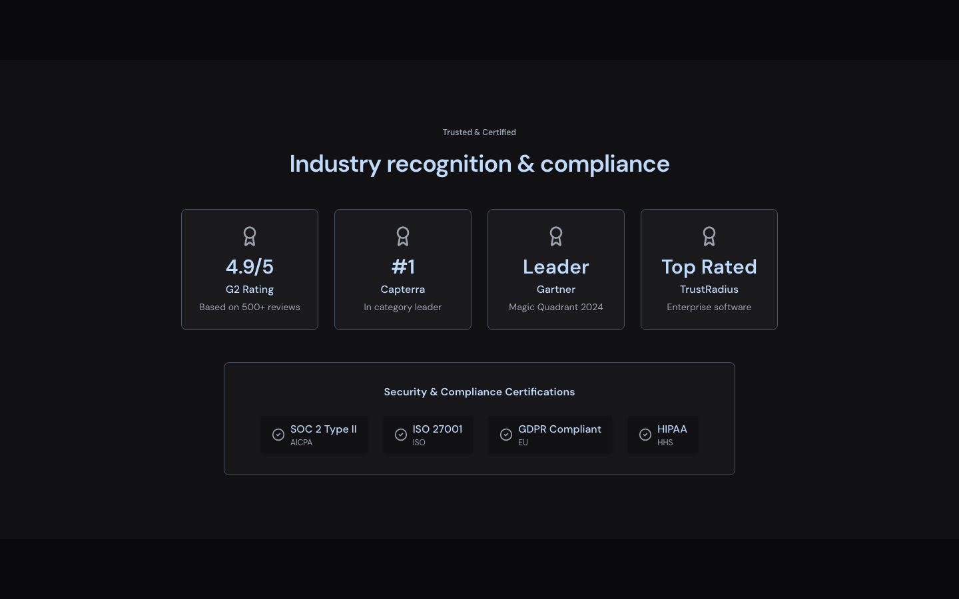Click the Trusted & Certified label

(479, 132)
